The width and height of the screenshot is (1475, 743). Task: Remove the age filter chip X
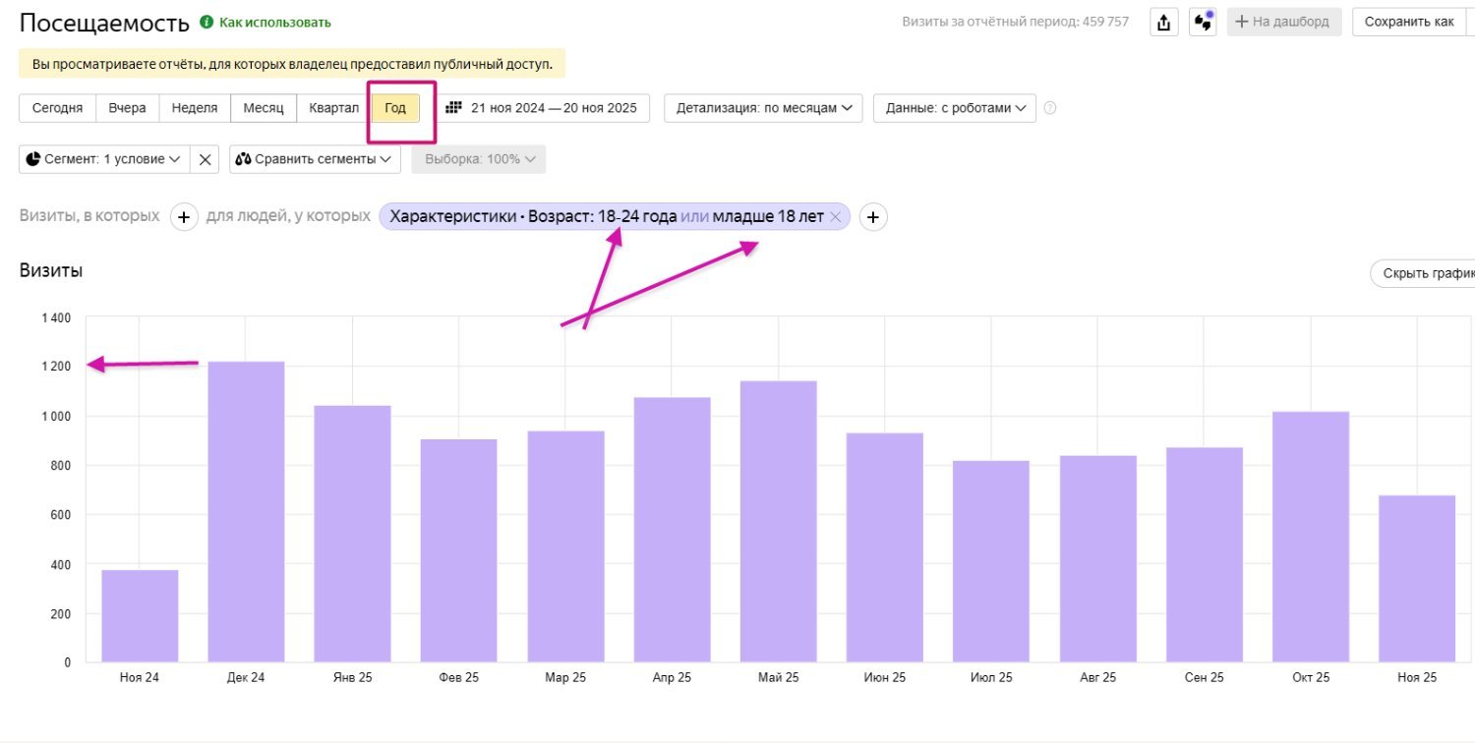point(835,217)
